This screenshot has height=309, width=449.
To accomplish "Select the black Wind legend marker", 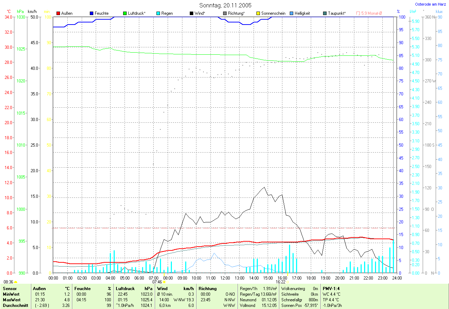I will click(192, 13).
